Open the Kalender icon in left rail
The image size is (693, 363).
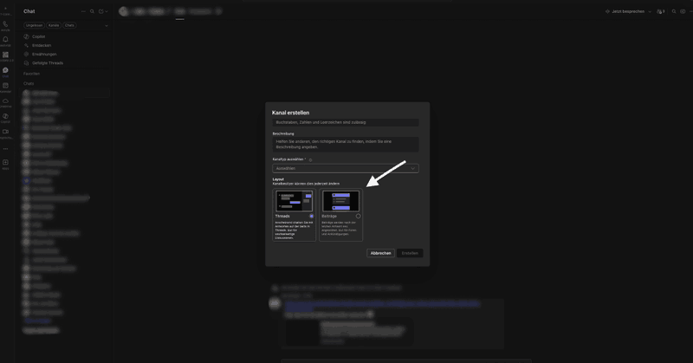pos(5,86)
